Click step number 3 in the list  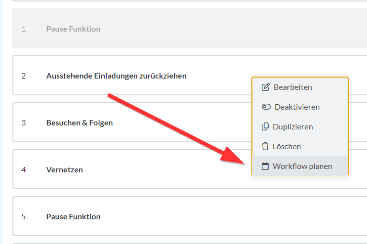[24, 123]
